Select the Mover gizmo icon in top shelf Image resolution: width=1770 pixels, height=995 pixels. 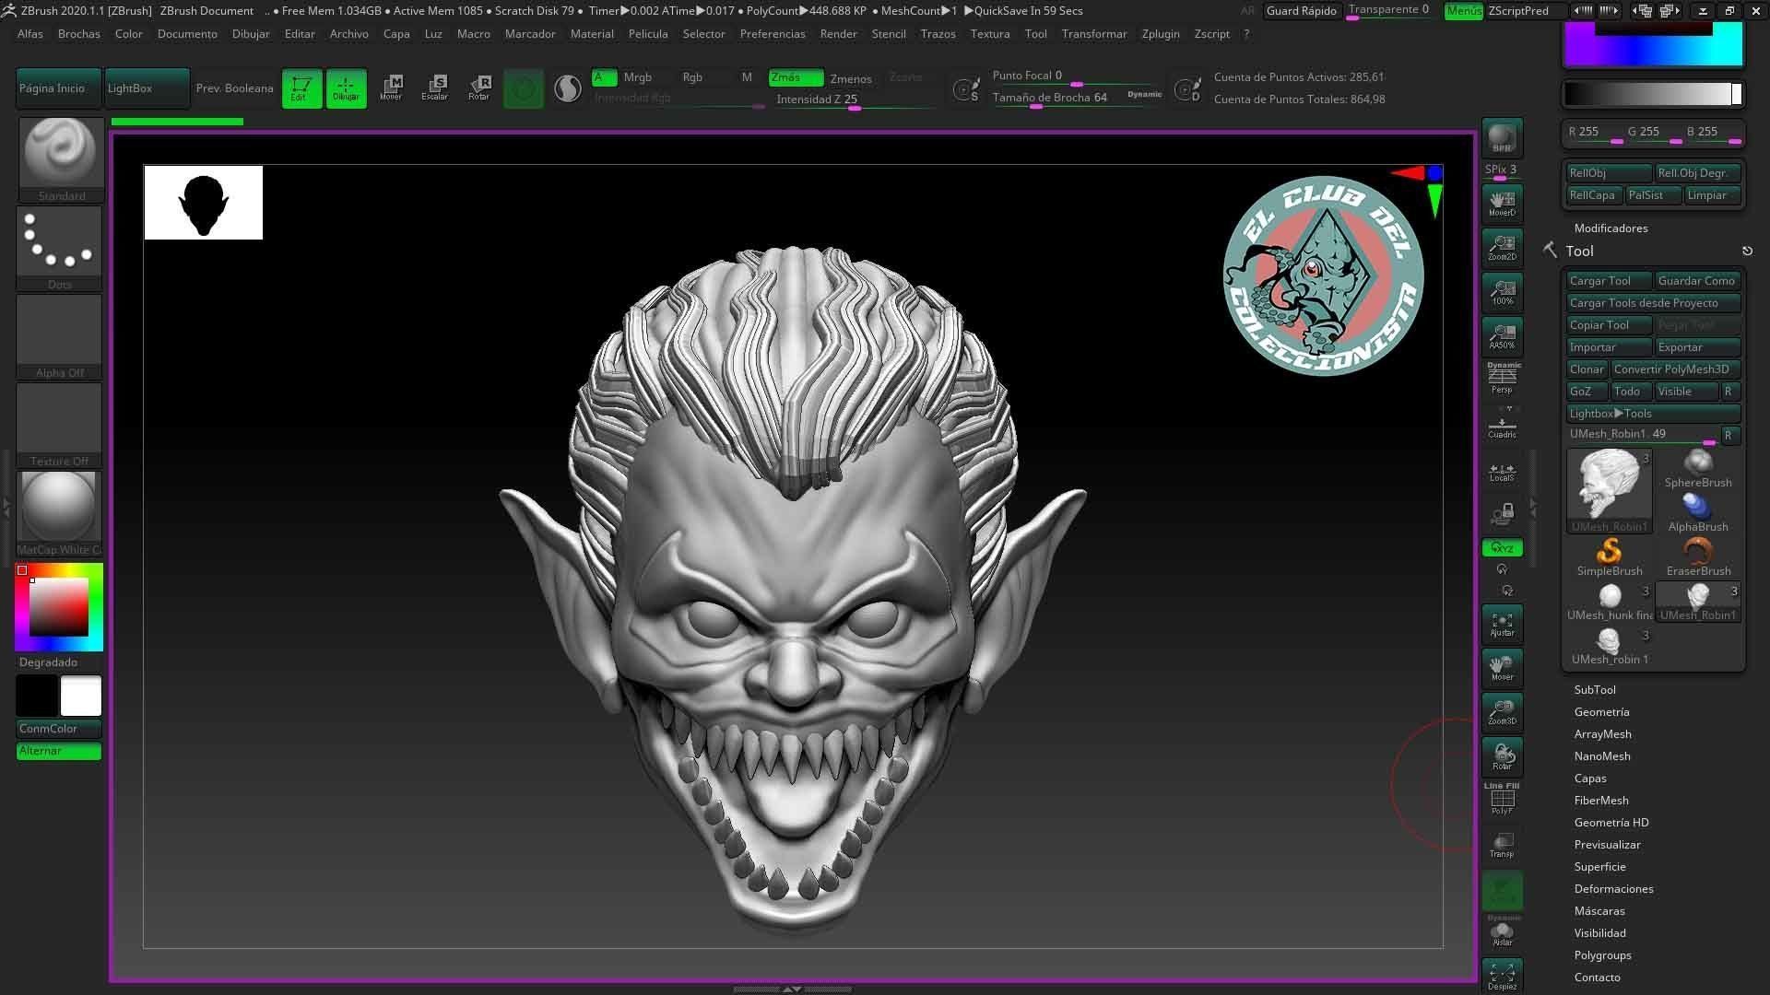pos(391,88)
